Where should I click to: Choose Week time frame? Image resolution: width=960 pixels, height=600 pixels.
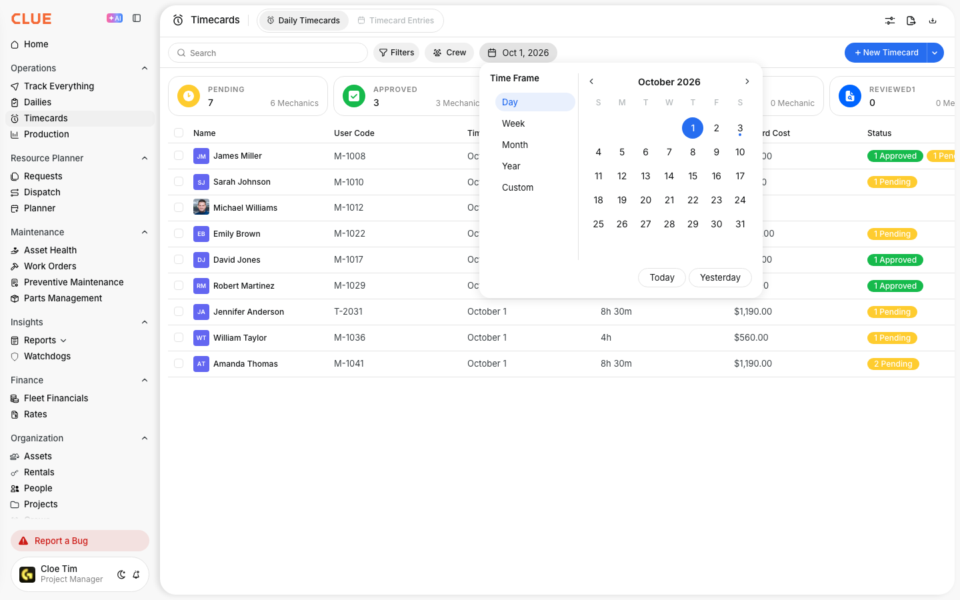pos(535,123)
